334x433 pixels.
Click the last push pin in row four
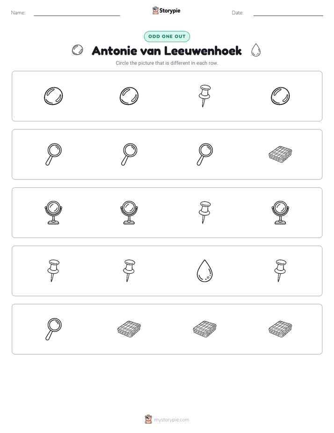pos(280,271)
